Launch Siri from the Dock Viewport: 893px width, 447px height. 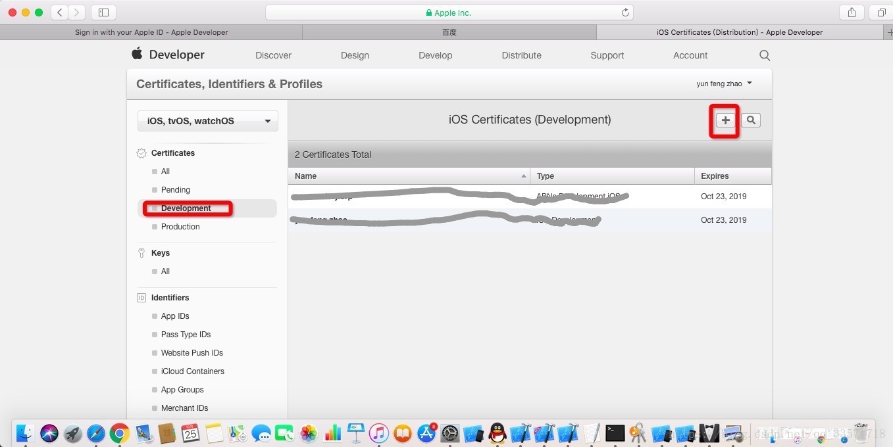[49, 433]
